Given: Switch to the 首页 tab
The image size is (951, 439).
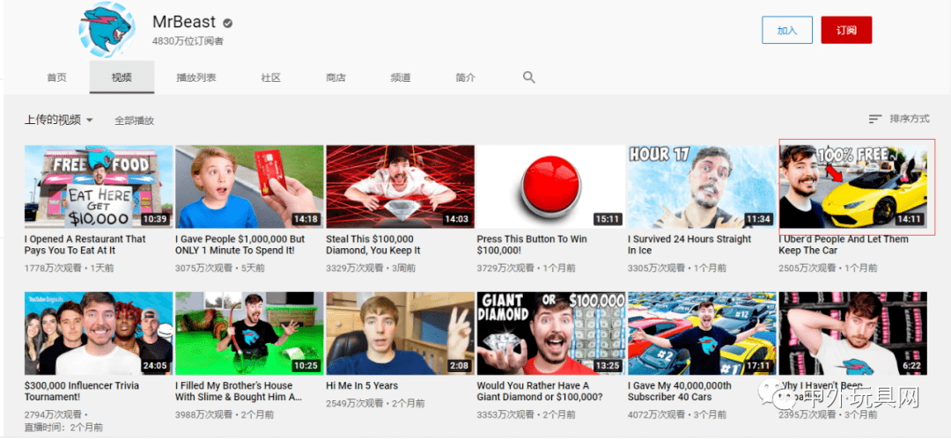Looking at the screenshot, I should [57, 77].
